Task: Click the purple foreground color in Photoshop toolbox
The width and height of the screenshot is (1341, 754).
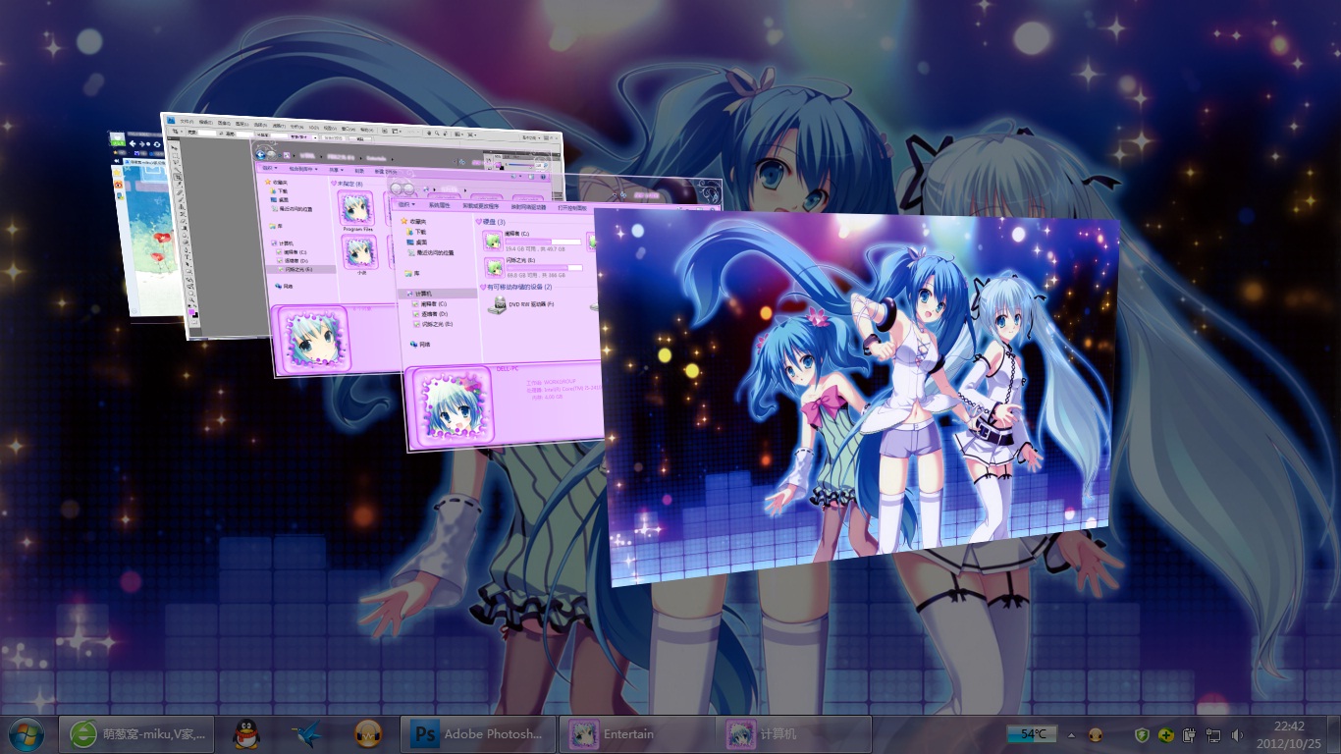Action: coord(191,311)
